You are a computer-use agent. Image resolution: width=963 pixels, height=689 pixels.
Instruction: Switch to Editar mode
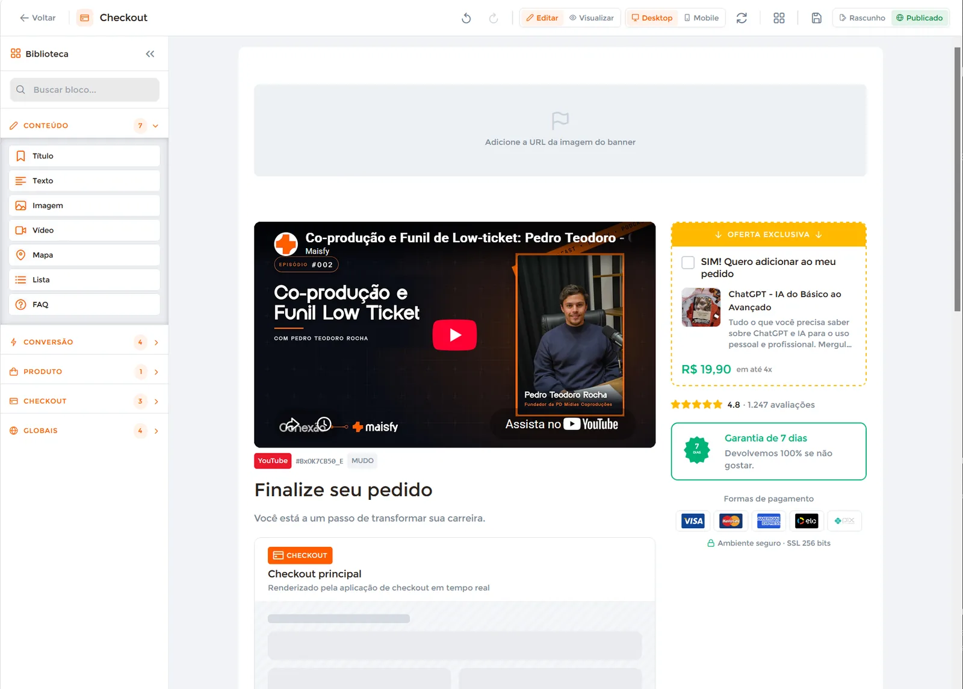point(542,18)
